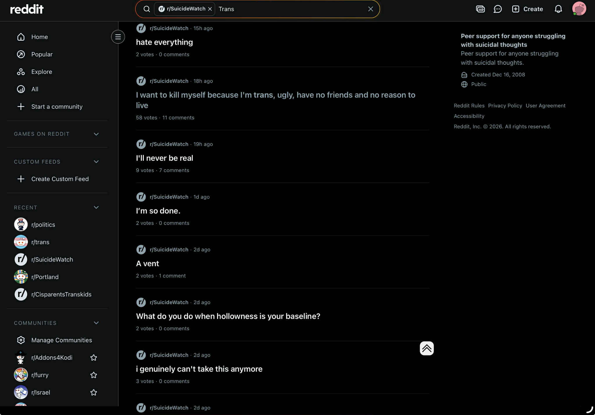Collapse the sidebar with hamburger button
Screen dimensions: 595x415
[x=118, y=37]
